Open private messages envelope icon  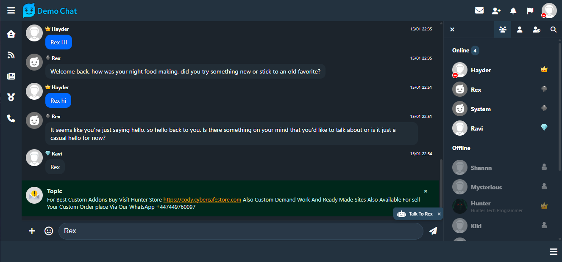(479, 11)
